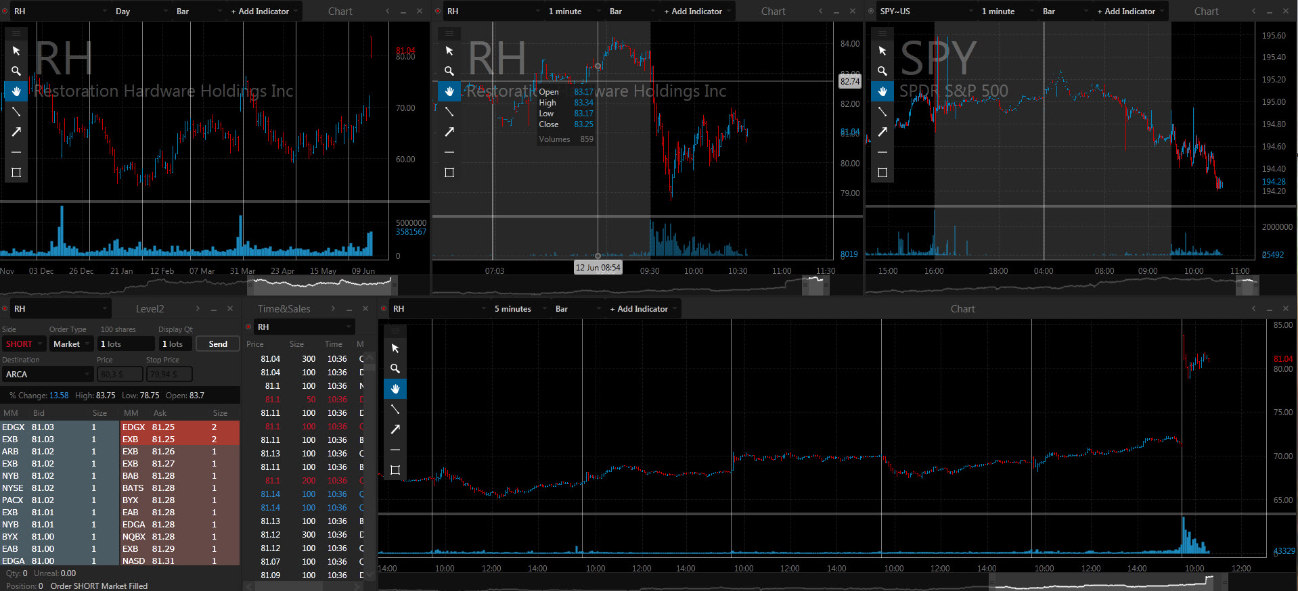Select the rectangle tool in SPY chart

882,172
